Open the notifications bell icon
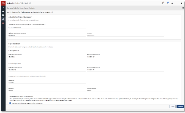This screenshot has height=113, width=185. 172,3
